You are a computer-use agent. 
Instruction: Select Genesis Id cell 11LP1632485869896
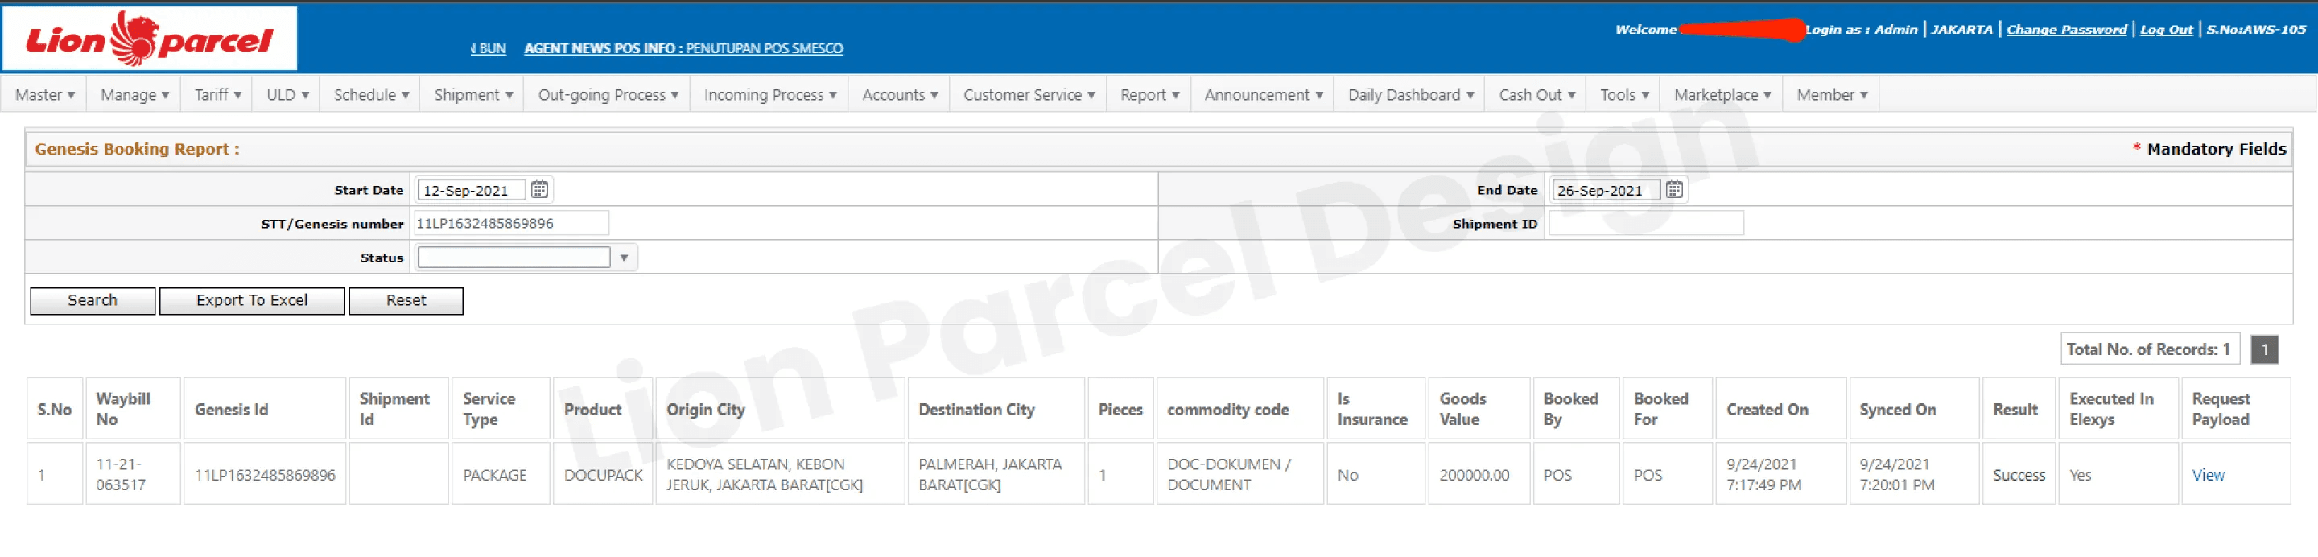[265, 475]
